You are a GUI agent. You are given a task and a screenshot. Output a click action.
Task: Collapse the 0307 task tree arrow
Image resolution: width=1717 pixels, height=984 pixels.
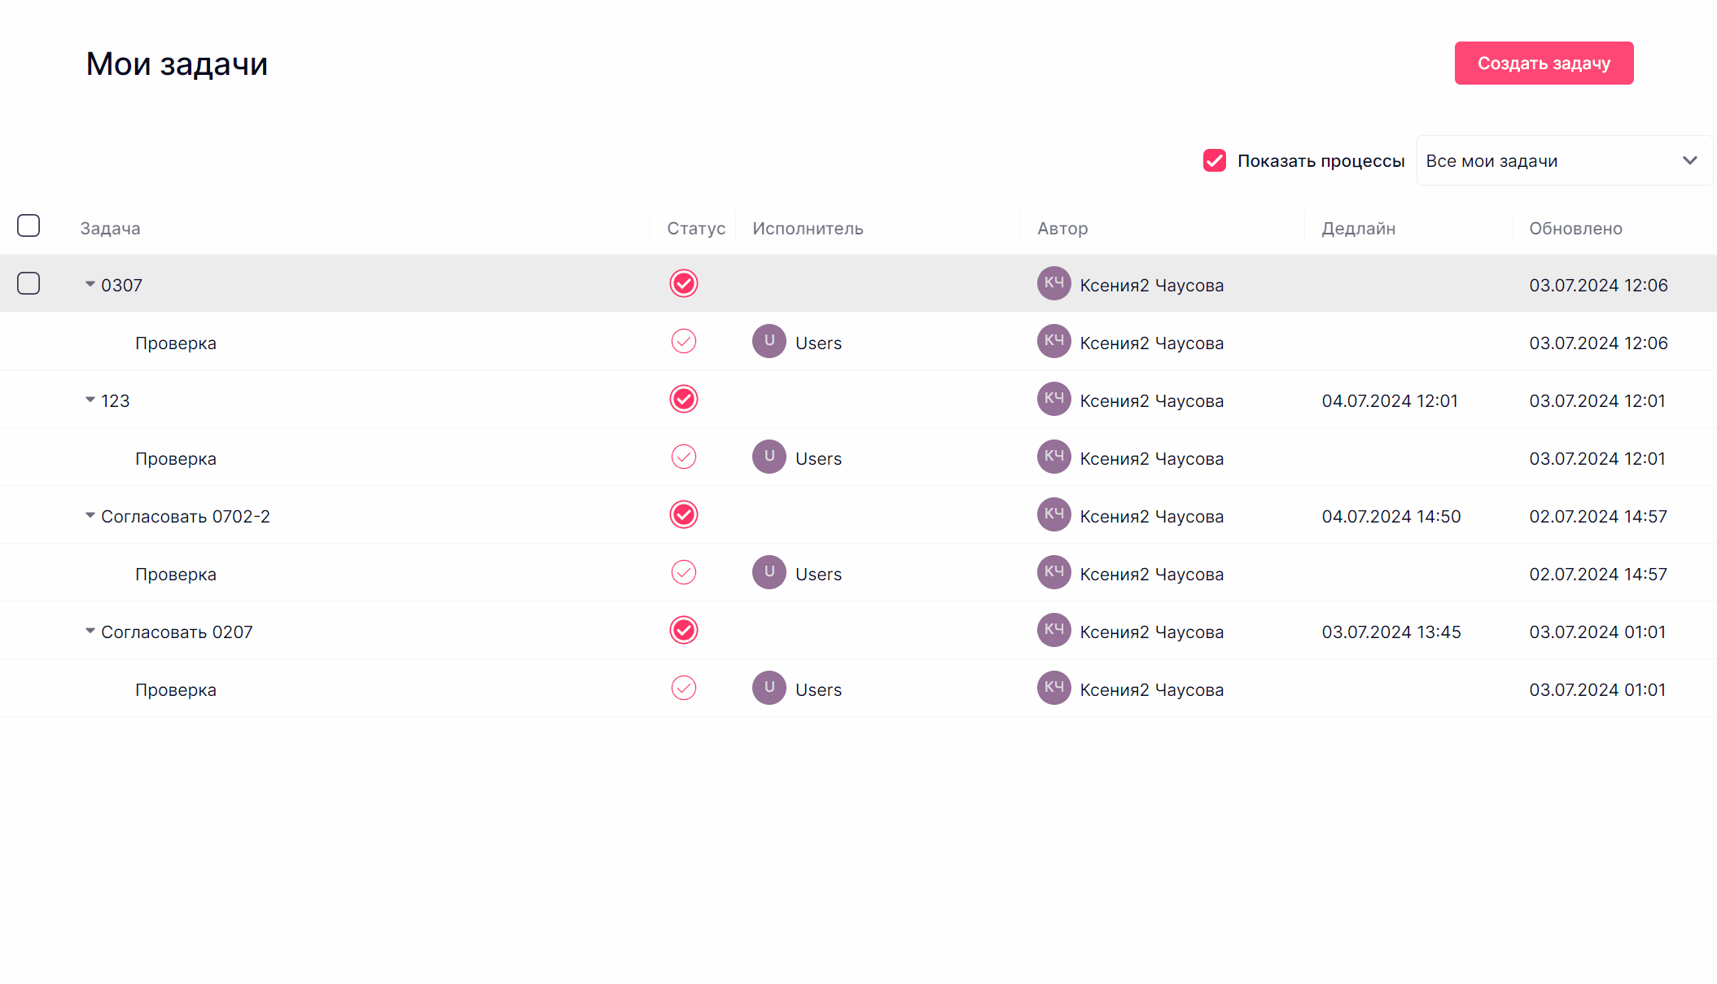90,284
